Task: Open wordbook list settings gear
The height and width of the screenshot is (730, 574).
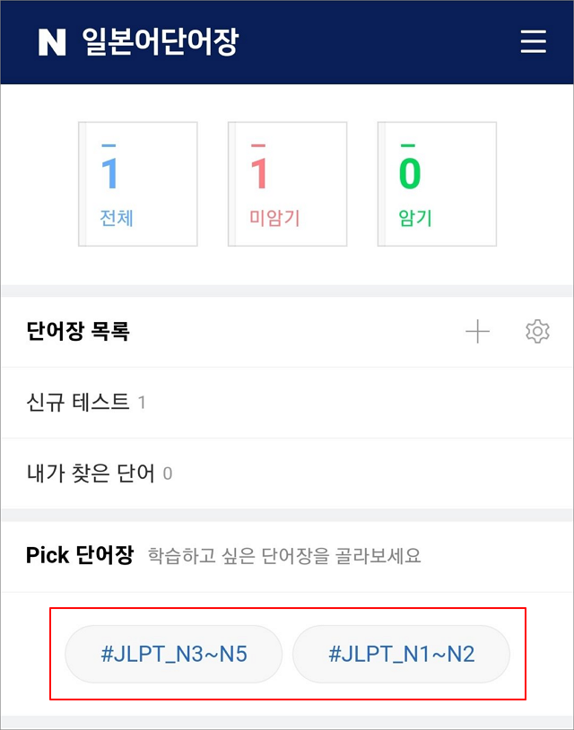Action: click(537, 332)
